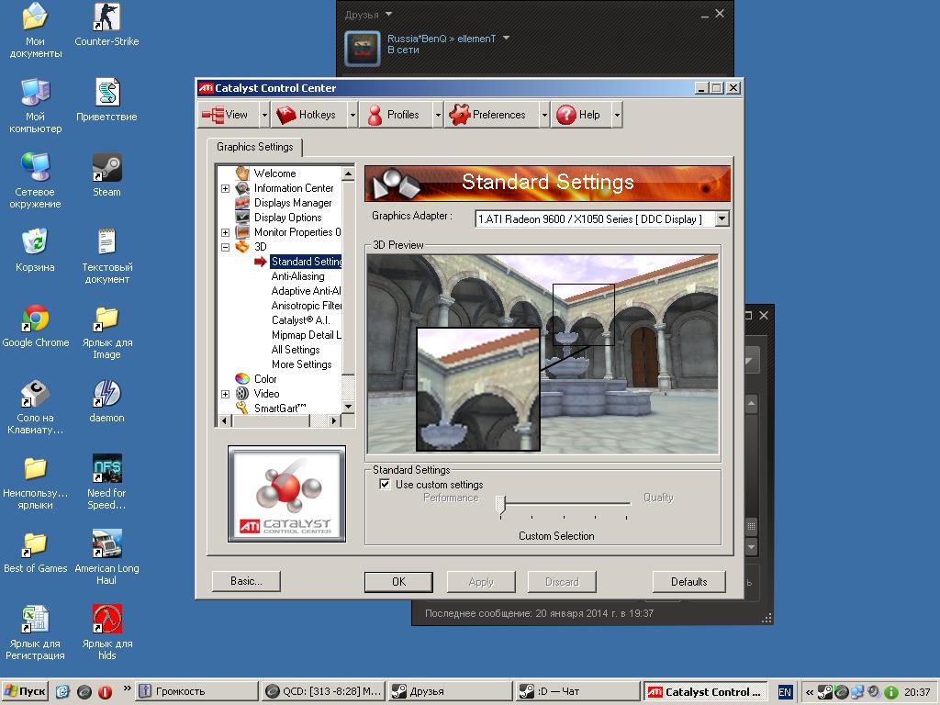
Task: Open Preferences in Catalyst toolbar
Action: click(x=491, y=115)
